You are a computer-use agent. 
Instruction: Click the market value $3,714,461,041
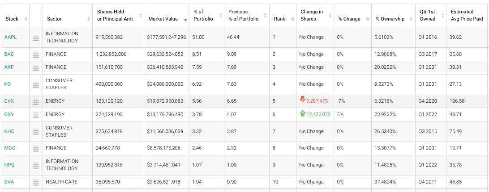pos(164,165)
